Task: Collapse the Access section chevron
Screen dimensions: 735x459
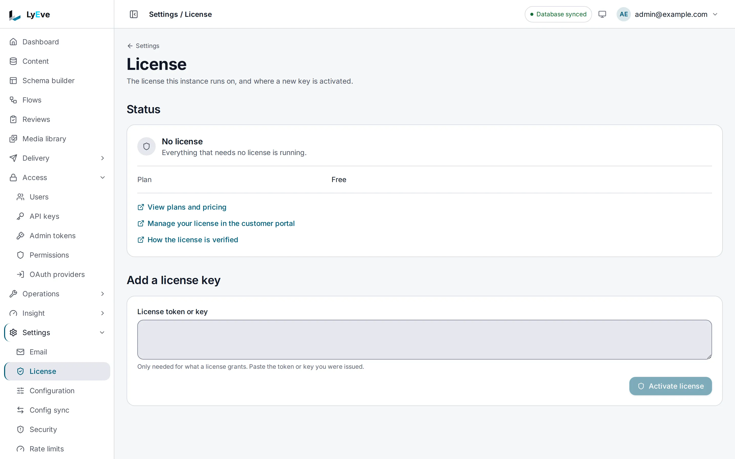Action: [x=102, y=177]
